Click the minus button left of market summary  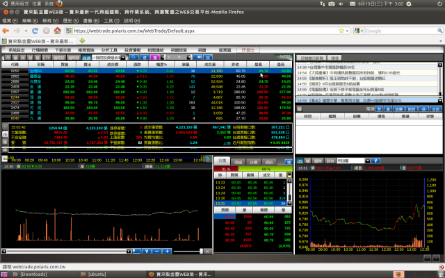(x=5, y=126)
